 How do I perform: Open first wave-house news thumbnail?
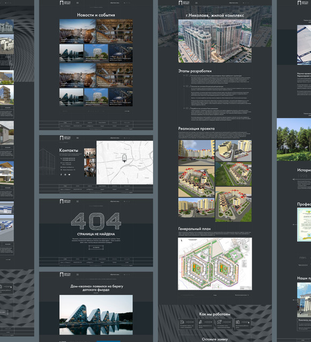click(x=71, y=53)
